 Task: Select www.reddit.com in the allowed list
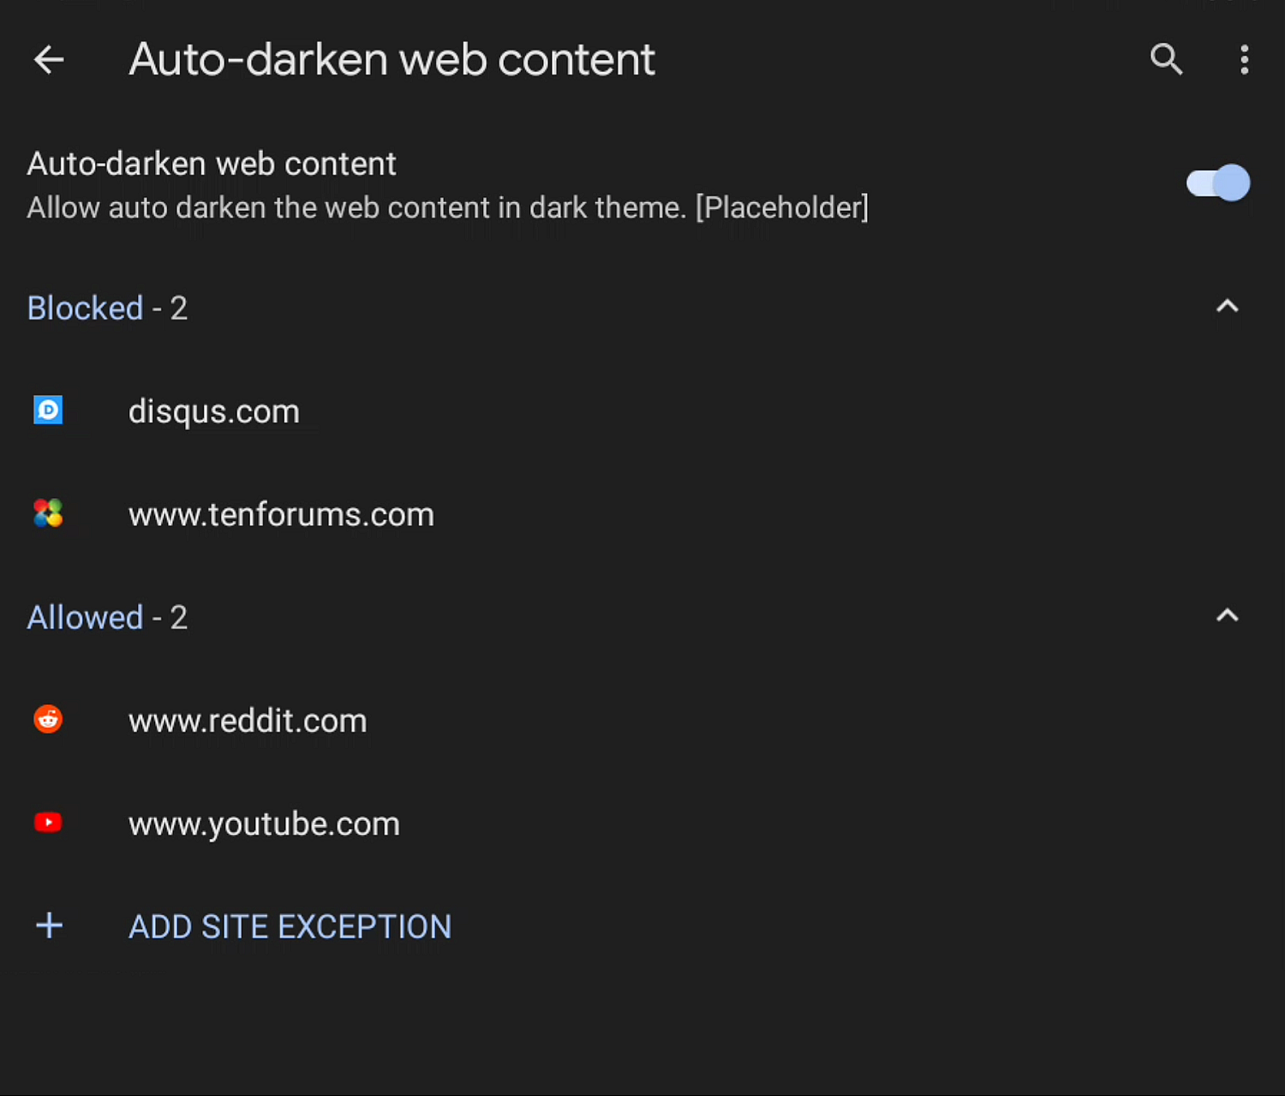[x=248, y=721]
